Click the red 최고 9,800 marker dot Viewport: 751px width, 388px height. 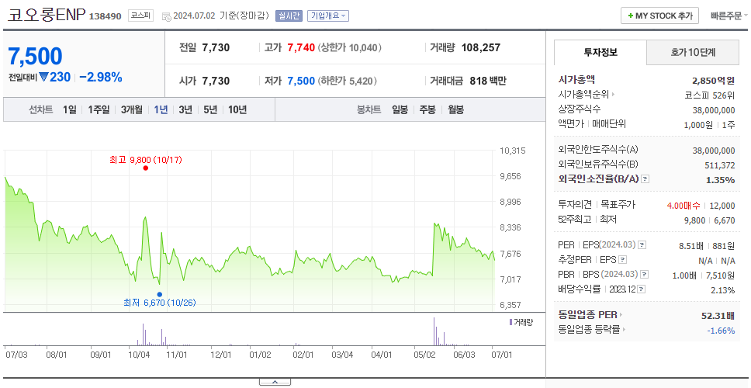click(x=146, y=168)
